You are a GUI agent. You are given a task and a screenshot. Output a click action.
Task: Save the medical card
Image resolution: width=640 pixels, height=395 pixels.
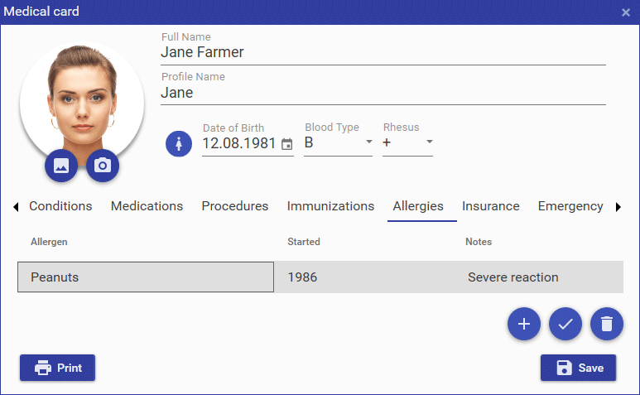(578, 368)
